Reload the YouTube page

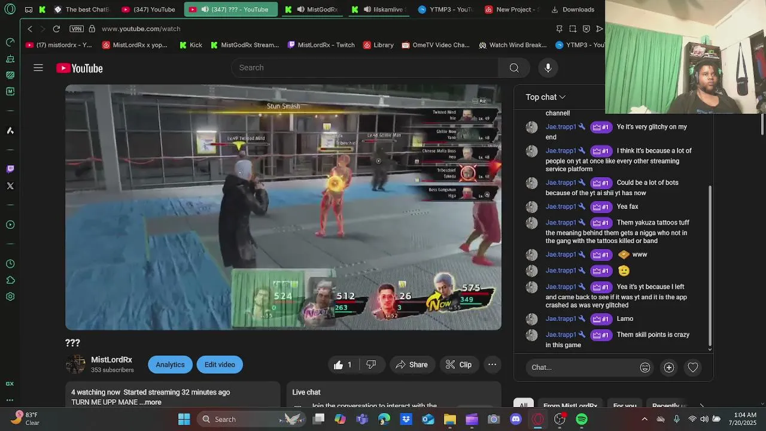point(56,29)
